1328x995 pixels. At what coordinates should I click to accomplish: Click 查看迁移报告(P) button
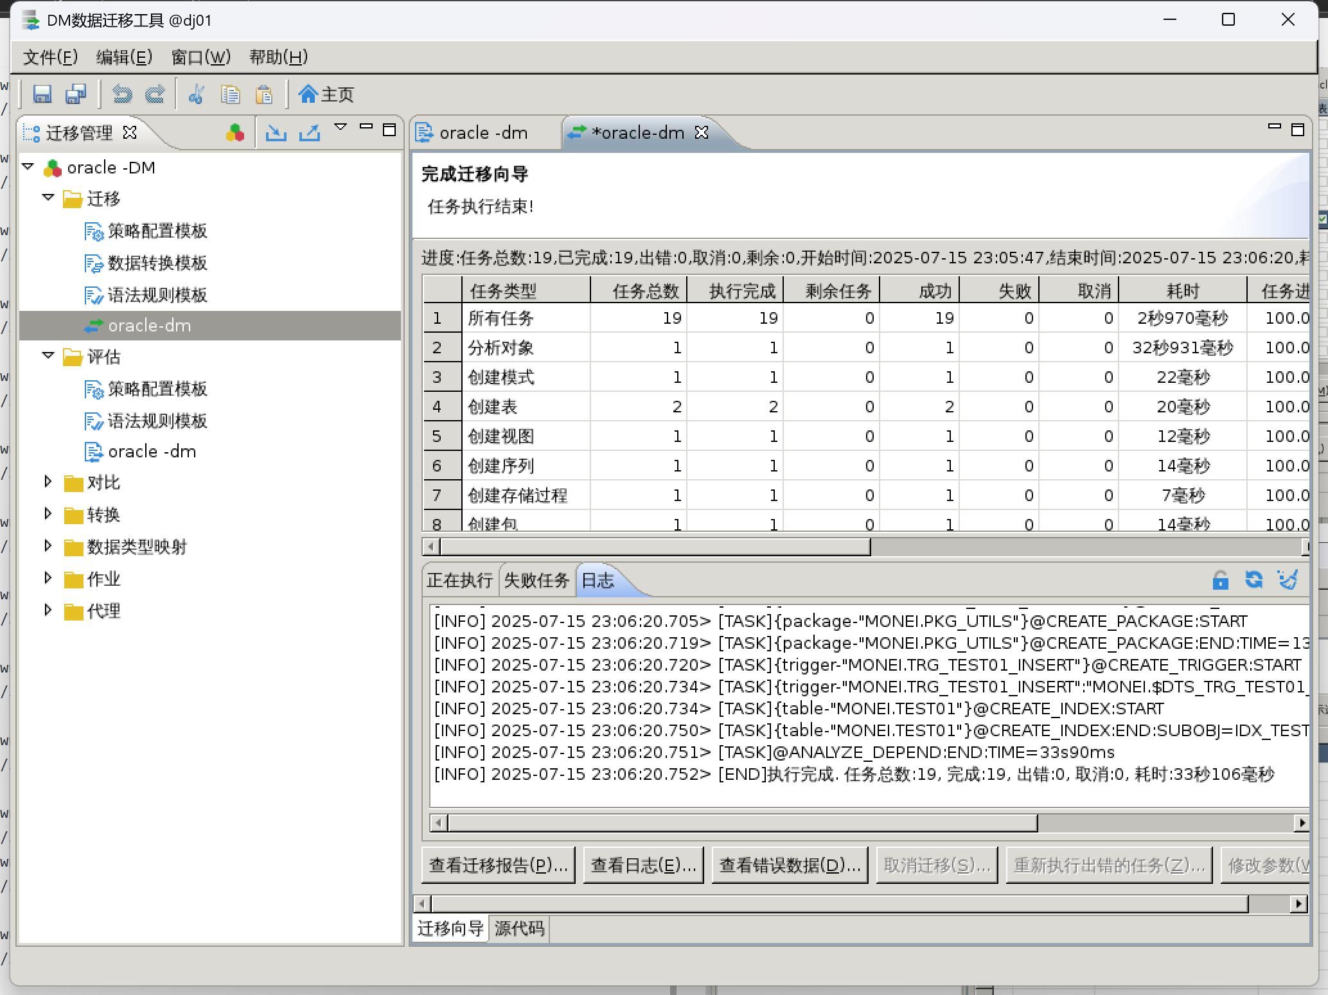pyautogui.click(x=498, y=865)
